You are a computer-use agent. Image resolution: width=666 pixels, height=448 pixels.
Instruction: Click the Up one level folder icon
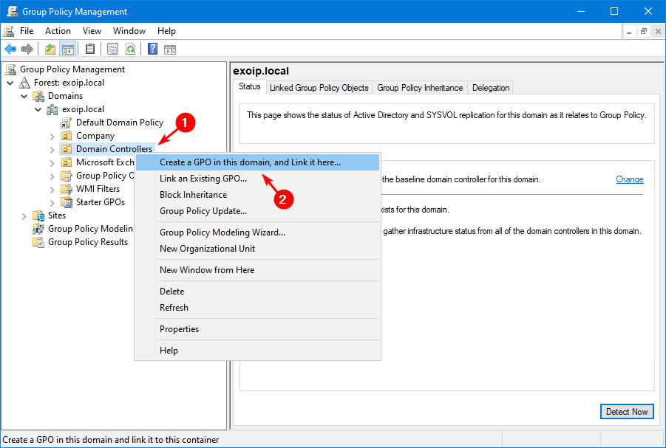[x=50, y=49]
